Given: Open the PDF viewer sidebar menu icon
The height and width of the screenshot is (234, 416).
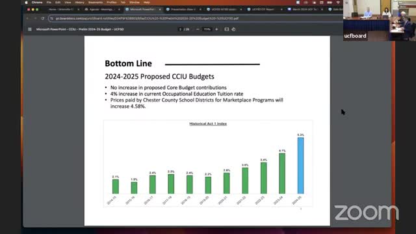Looking at the screenshot, I should tap(30, 29).
